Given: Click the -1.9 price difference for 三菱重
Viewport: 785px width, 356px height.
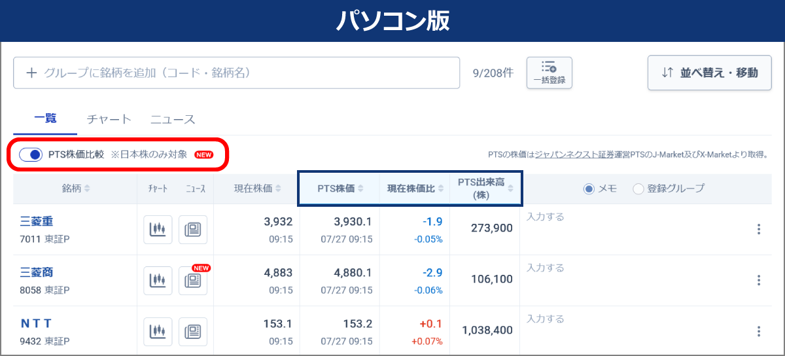Looking at the screenshot, I should click(432, 222).
